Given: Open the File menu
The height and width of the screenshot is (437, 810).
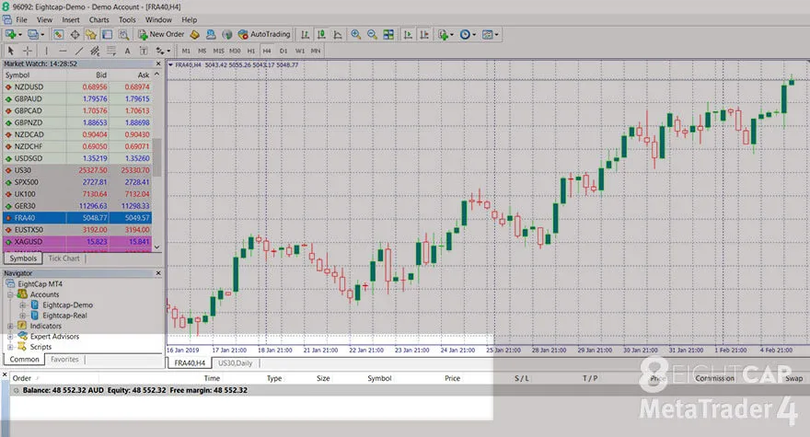Looking at the screenshot, I should [x=22, y=19].
